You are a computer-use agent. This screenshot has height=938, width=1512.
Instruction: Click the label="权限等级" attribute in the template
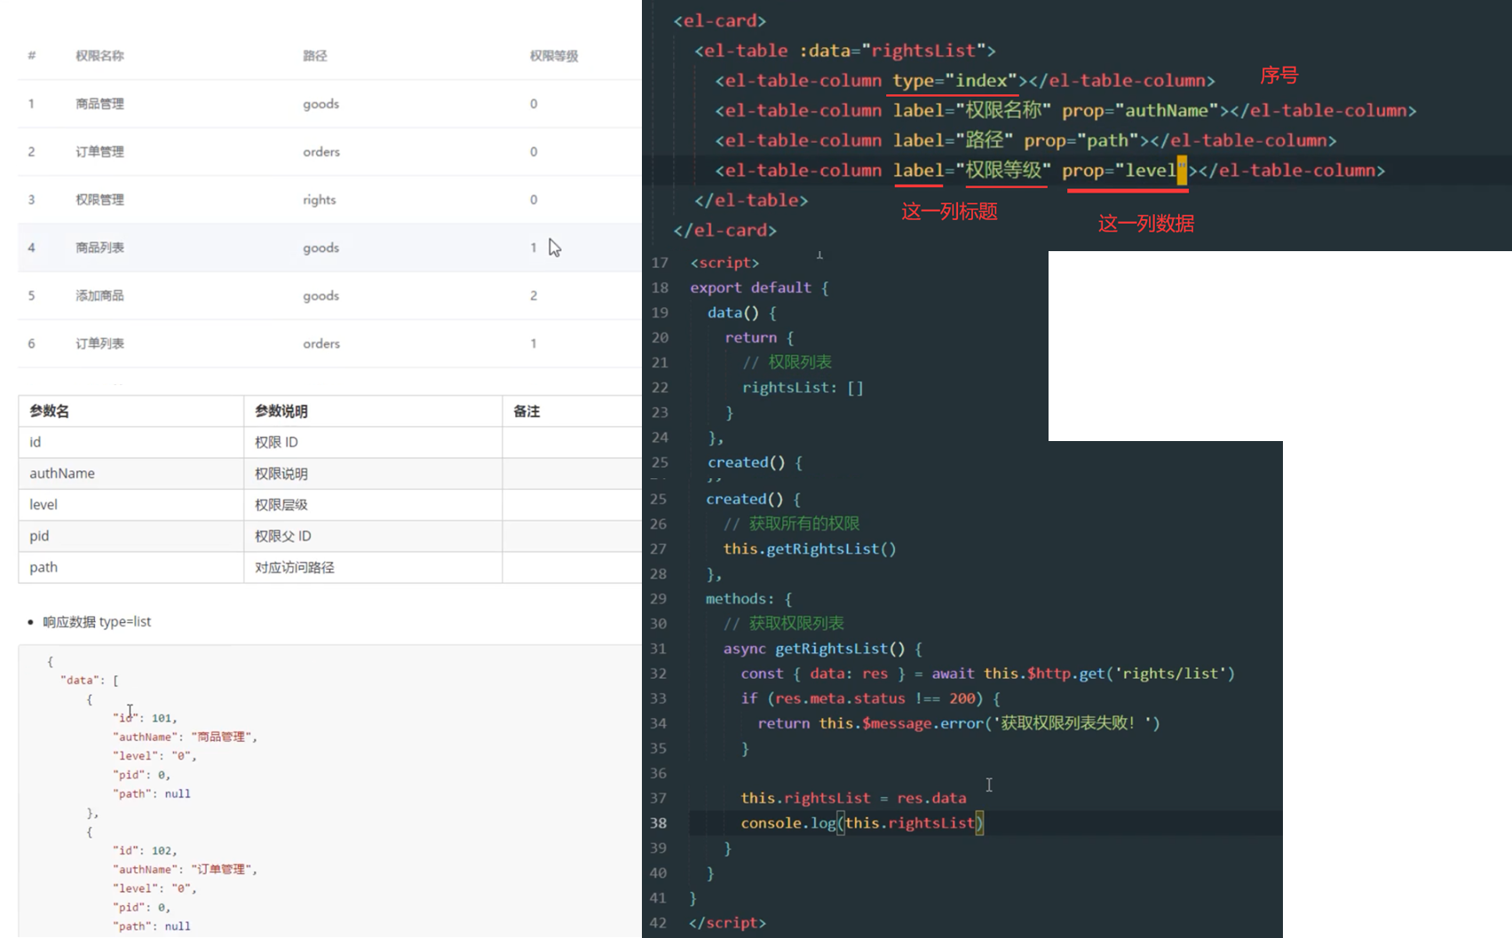pyautogui.click(x=972, y=170)
